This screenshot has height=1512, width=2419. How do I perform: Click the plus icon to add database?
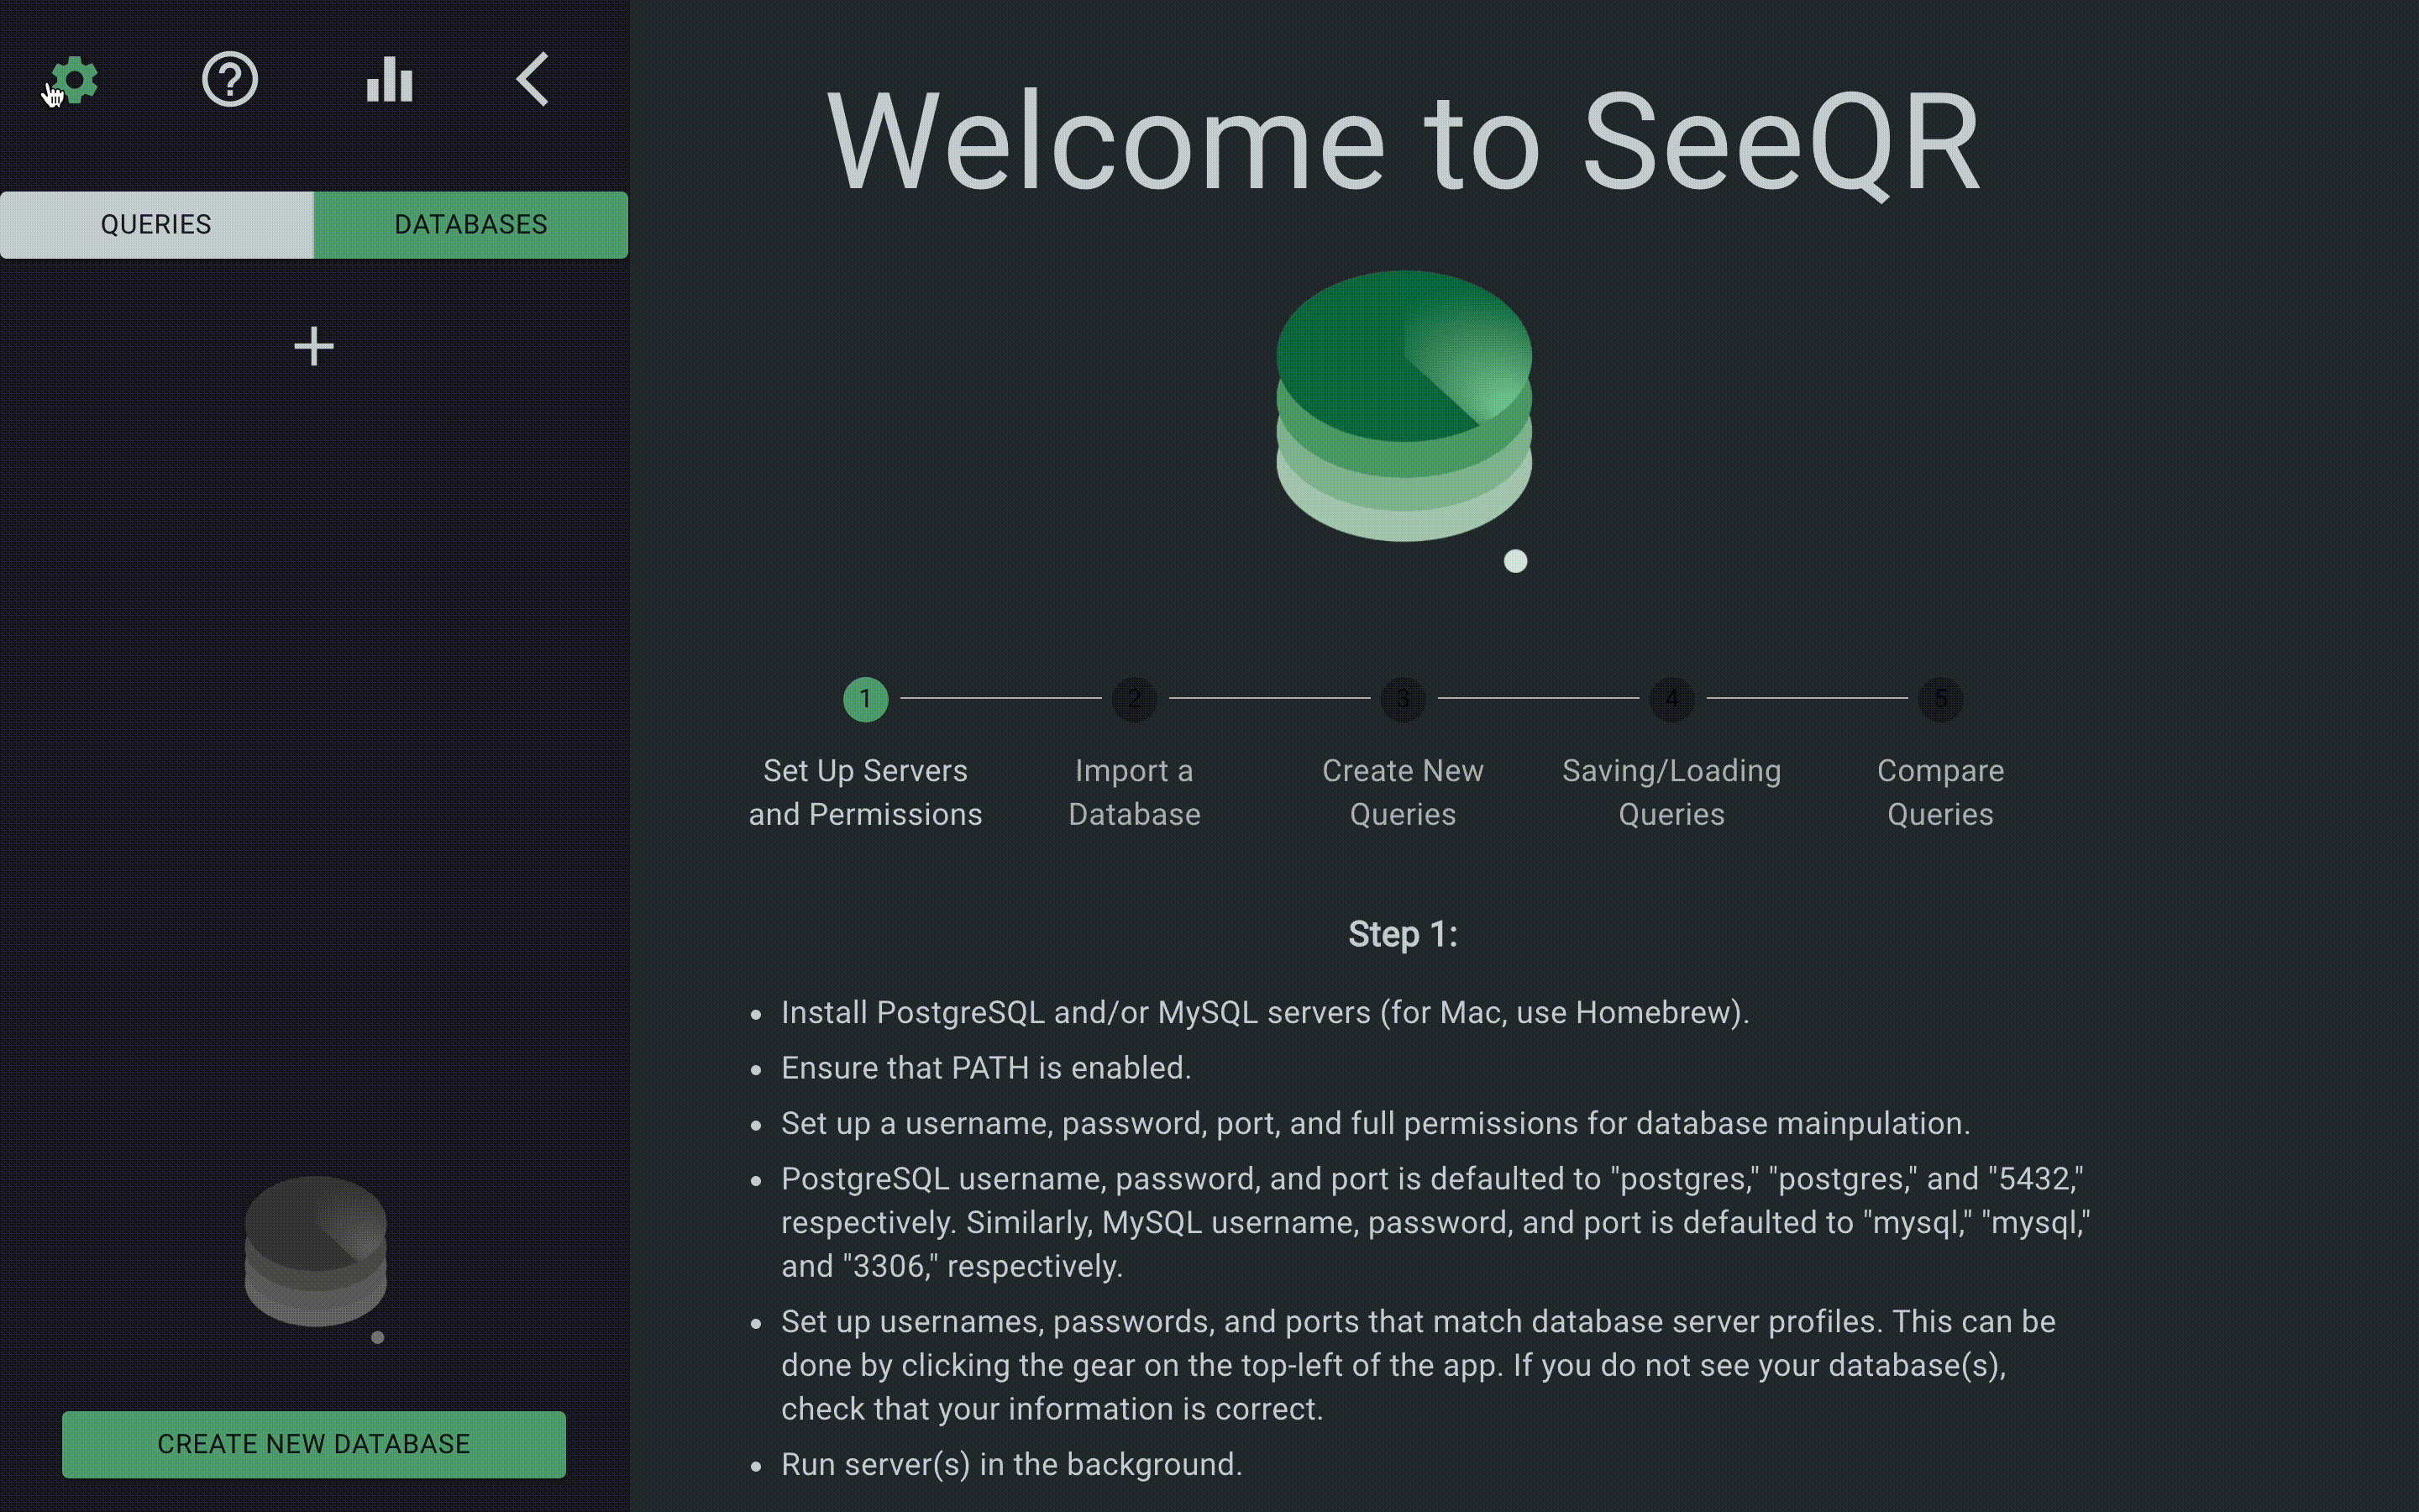[314, 347]
